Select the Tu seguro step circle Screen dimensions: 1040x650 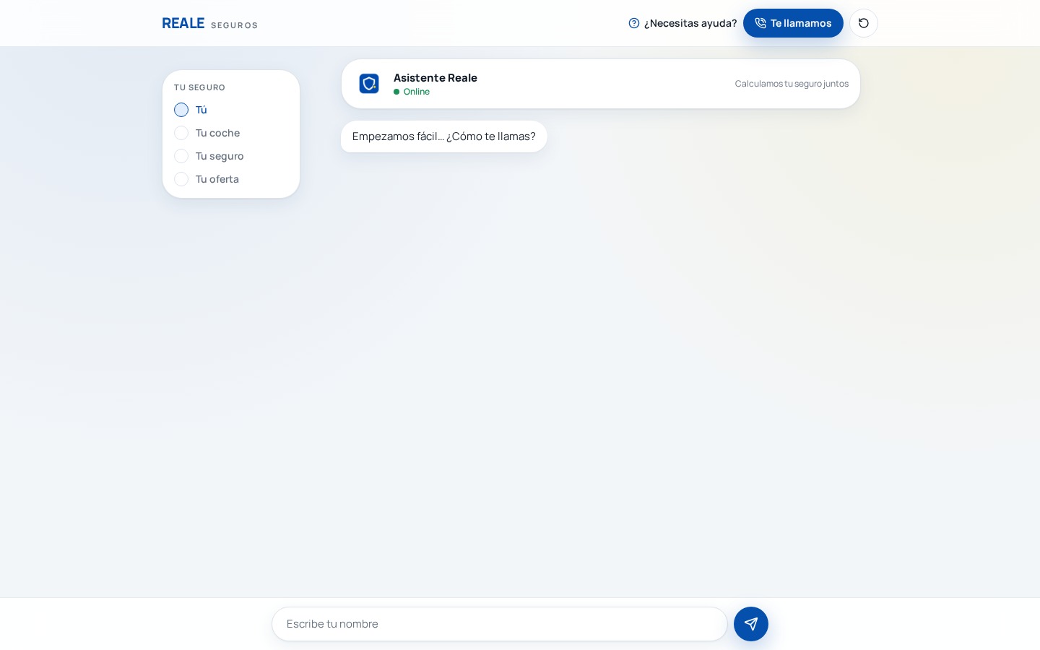181,156
